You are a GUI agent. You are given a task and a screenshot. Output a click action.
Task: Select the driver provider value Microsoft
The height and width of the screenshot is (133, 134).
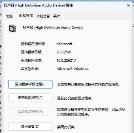pos(64,44)
